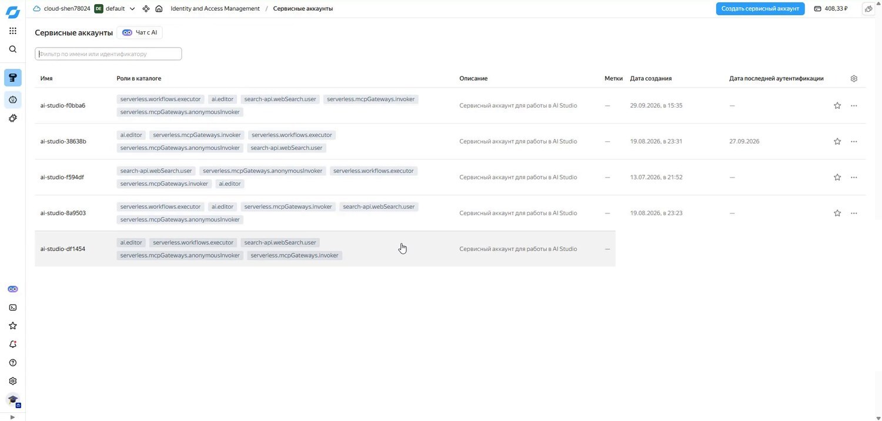Click the 27.09.2026 last authentication date
The height and width of the screenshot is (421, 882).
tap(744, 142)
